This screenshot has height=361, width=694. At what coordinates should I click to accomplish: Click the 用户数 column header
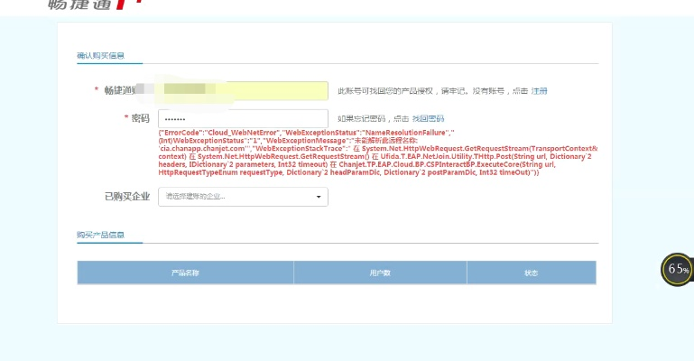coord(380,273)
